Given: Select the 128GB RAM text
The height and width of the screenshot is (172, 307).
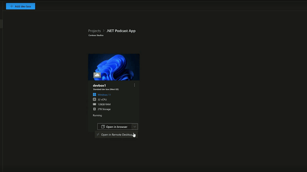Looking at the screenshot, I should [104, 104].
